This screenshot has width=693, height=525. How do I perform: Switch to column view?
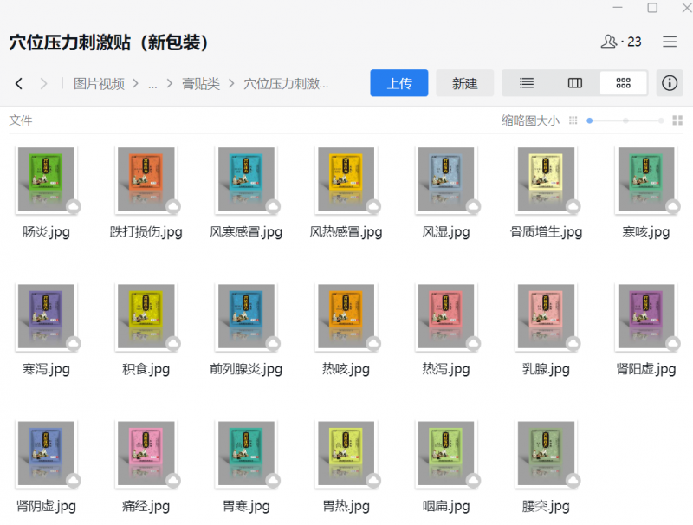(x=574, y=83)
